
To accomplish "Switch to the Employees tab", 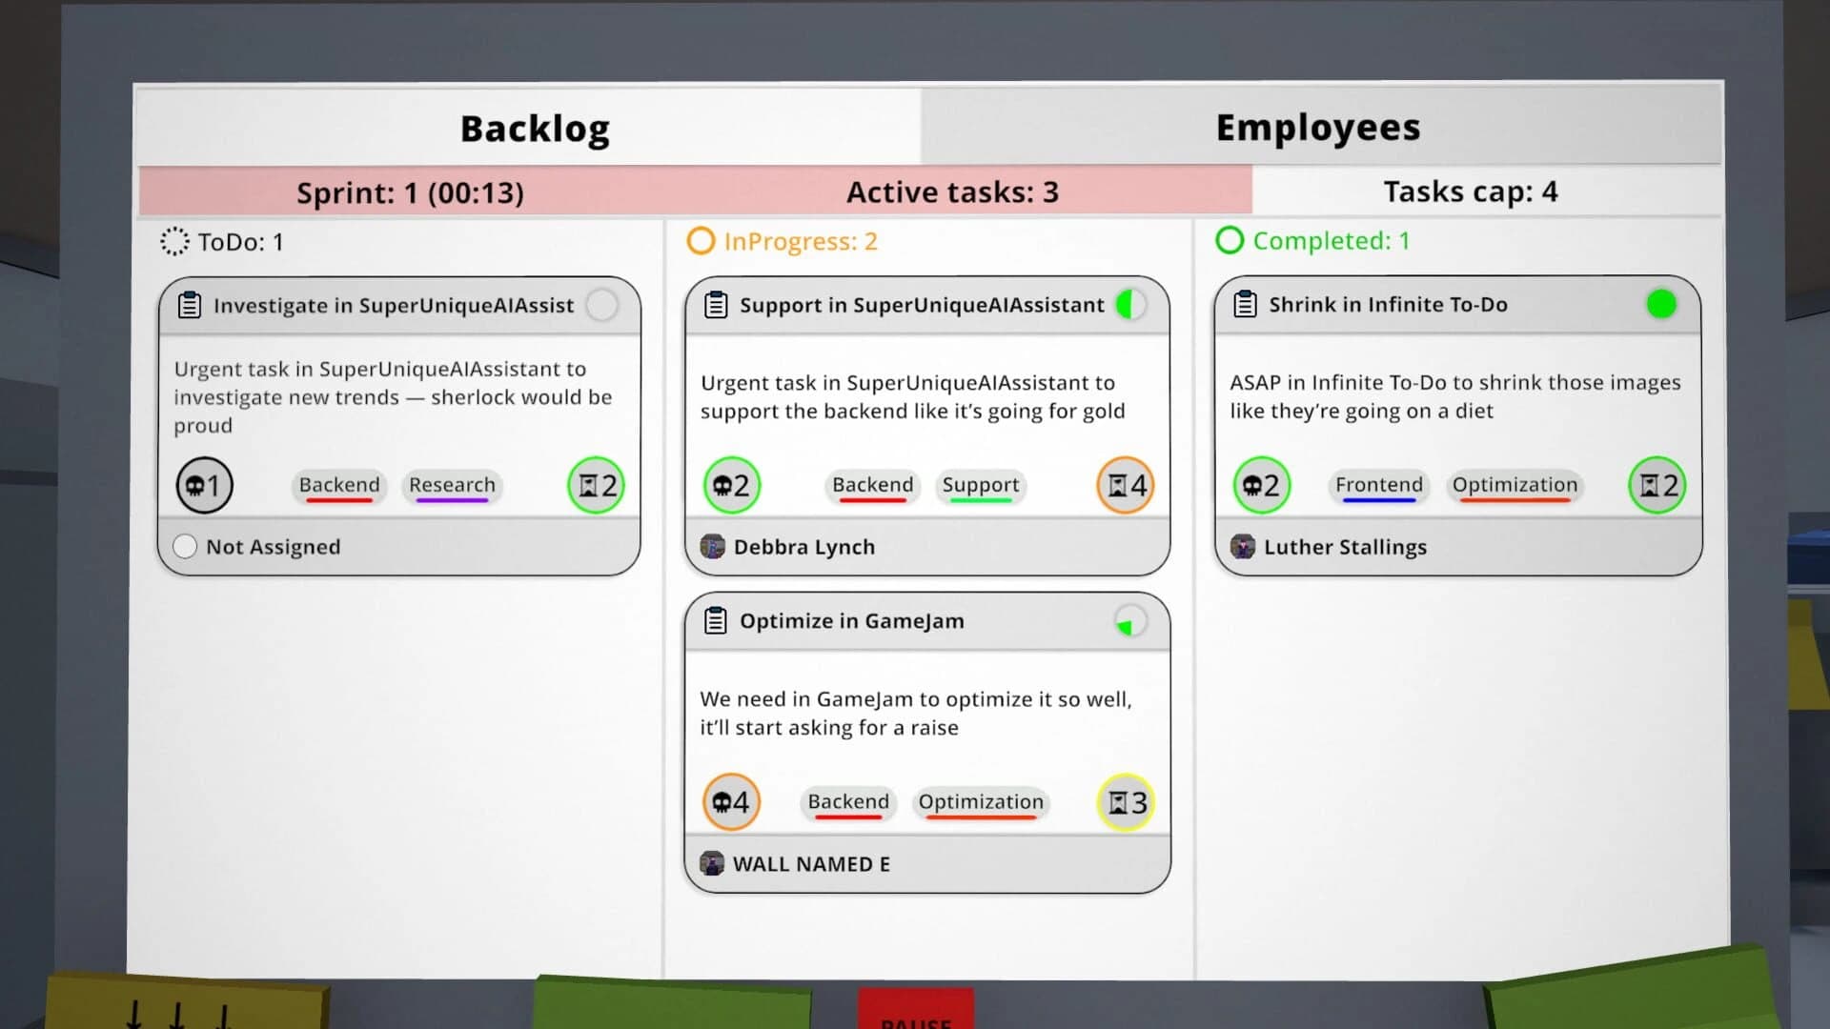I will pyautogui.click(x=1318, y=126).
